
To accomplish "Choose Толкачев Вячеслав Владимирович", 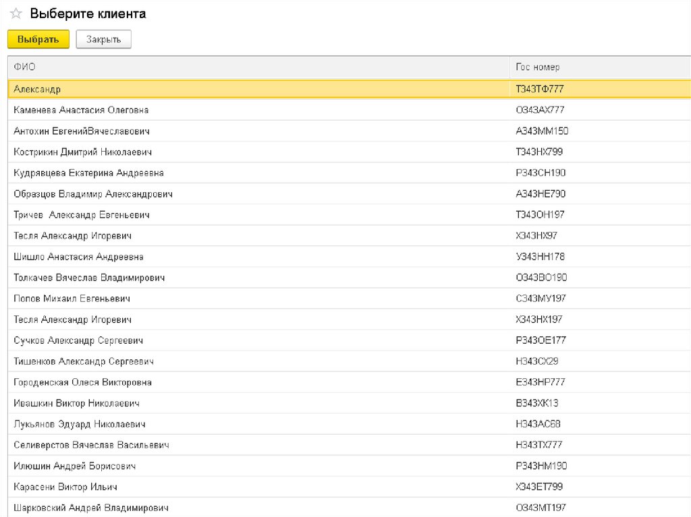I will (x=89, y=278).
